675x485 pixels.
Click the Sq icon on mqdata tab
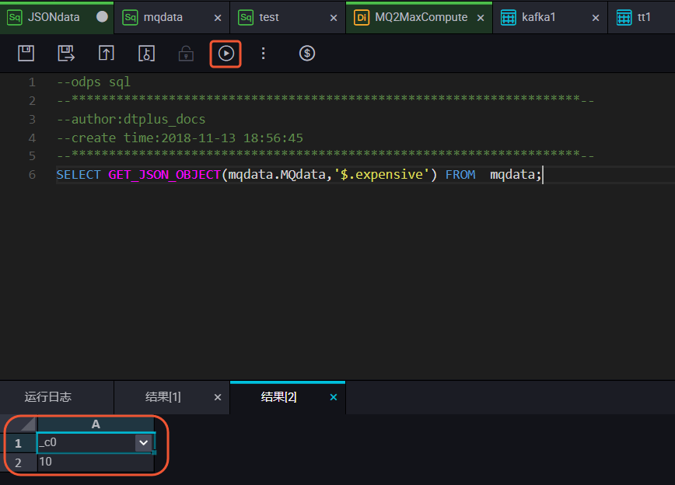pyautogui.click(x=130, y=17)
